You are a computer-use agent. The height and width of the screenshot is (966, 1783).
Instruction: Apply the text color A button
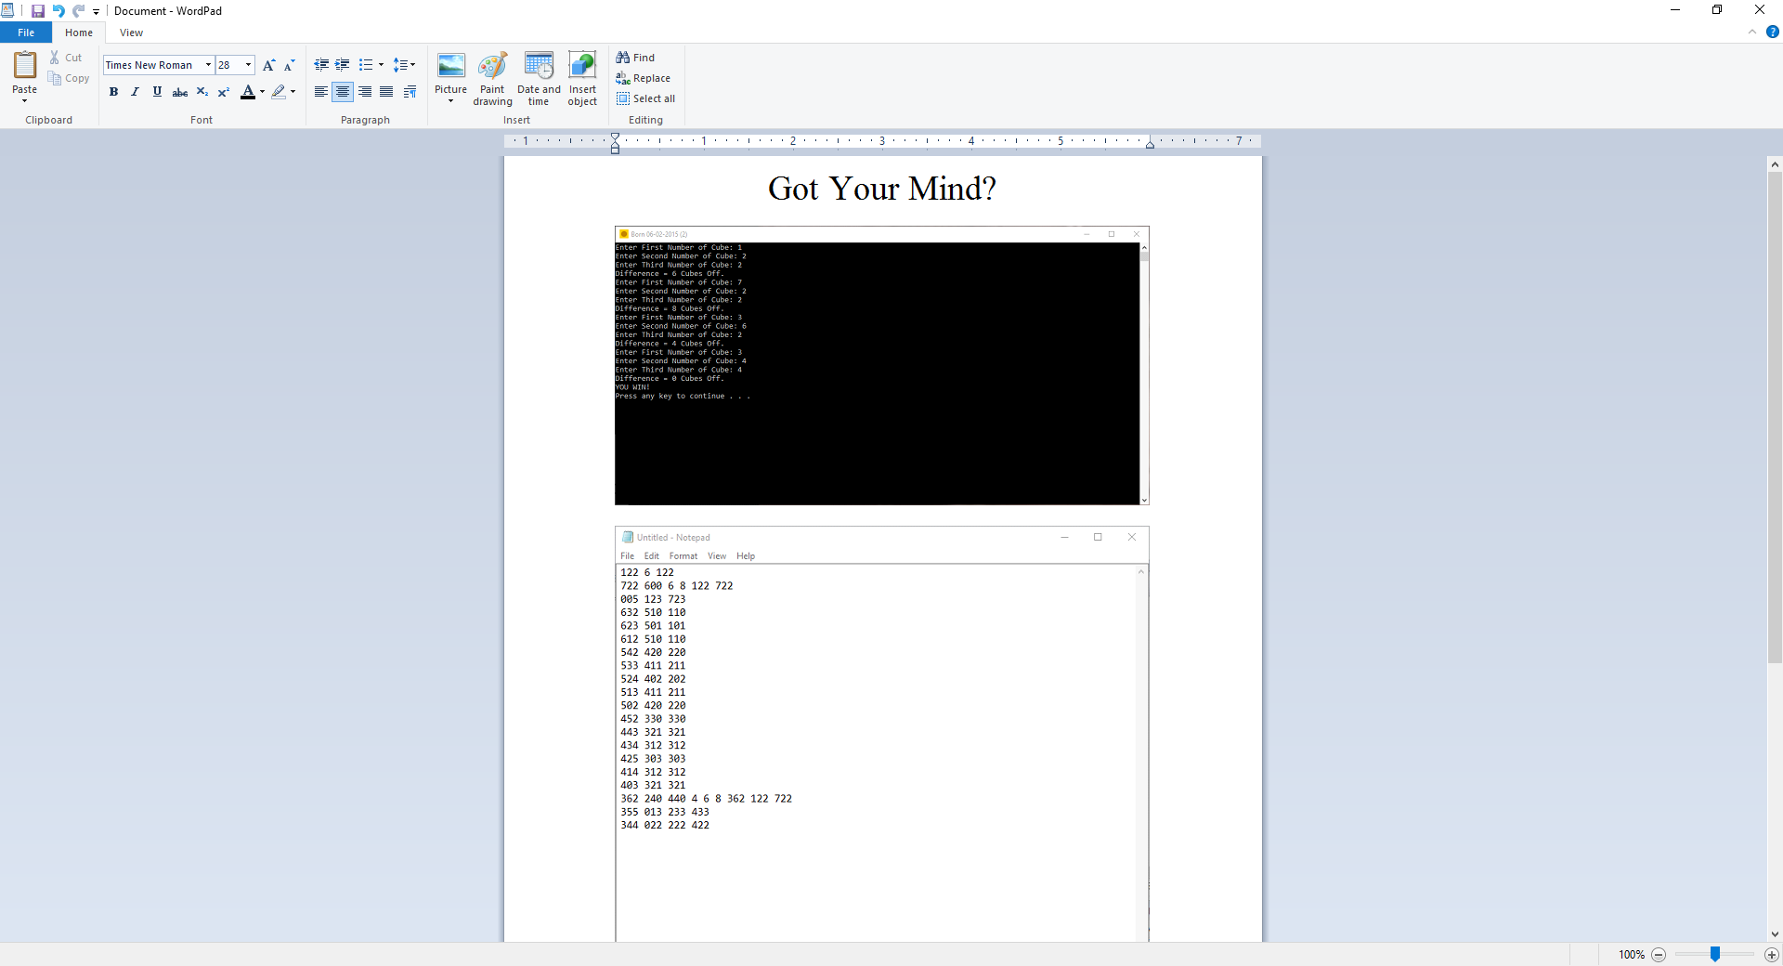(x=247, y=92)
